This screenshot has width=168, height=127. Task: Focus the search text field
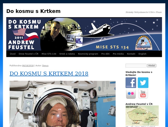pos(136,66)
